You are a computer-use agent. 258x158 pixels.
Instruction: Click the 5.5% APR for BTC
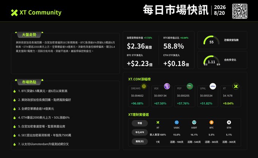tap(211, 135)
